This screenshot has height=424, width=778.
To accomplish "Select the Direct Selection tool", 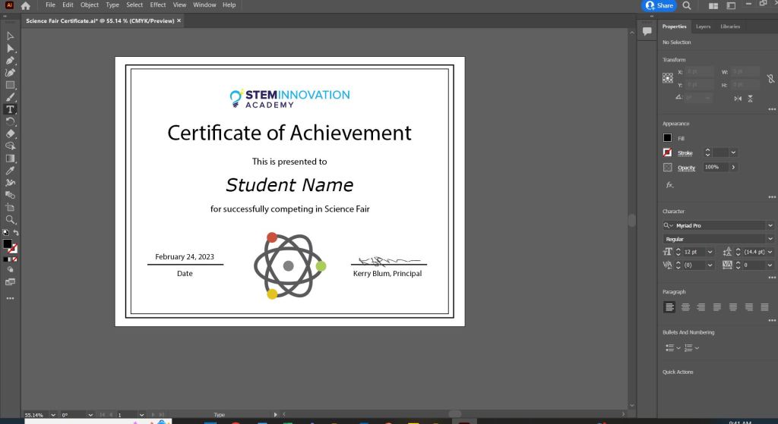I will coord(10,48).
